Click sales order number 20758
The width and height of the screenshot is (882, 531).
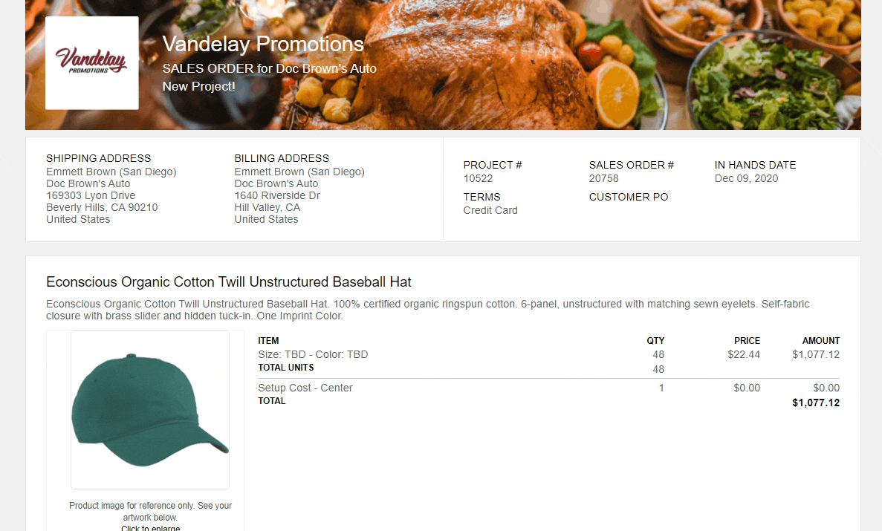pyautogui.click(x=603, y=178)
